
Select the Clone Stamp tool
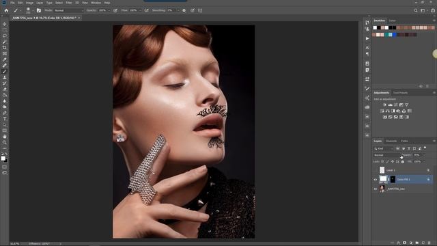(x=5, y=77)
